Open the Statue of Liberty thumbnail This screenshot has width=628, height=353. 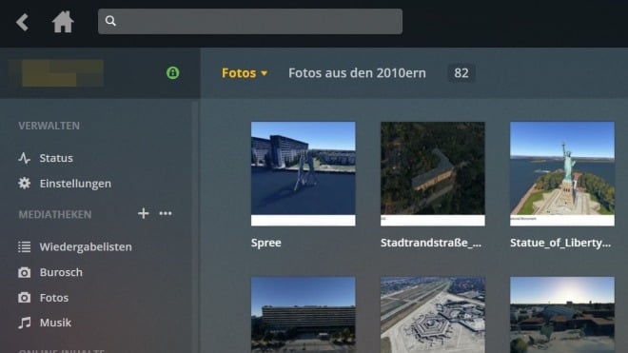pyautogui.click(x=562, y=174)
